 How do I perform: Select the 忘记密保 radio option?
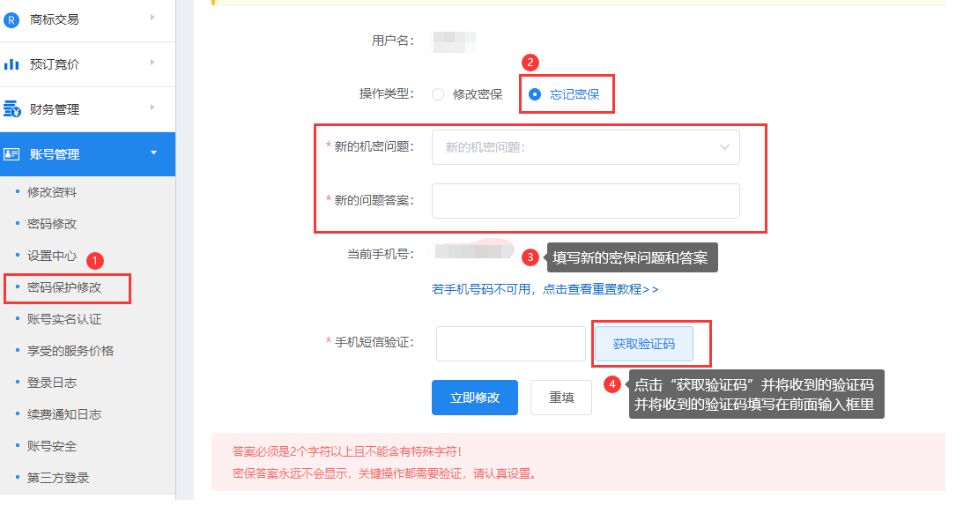(535, 94)
